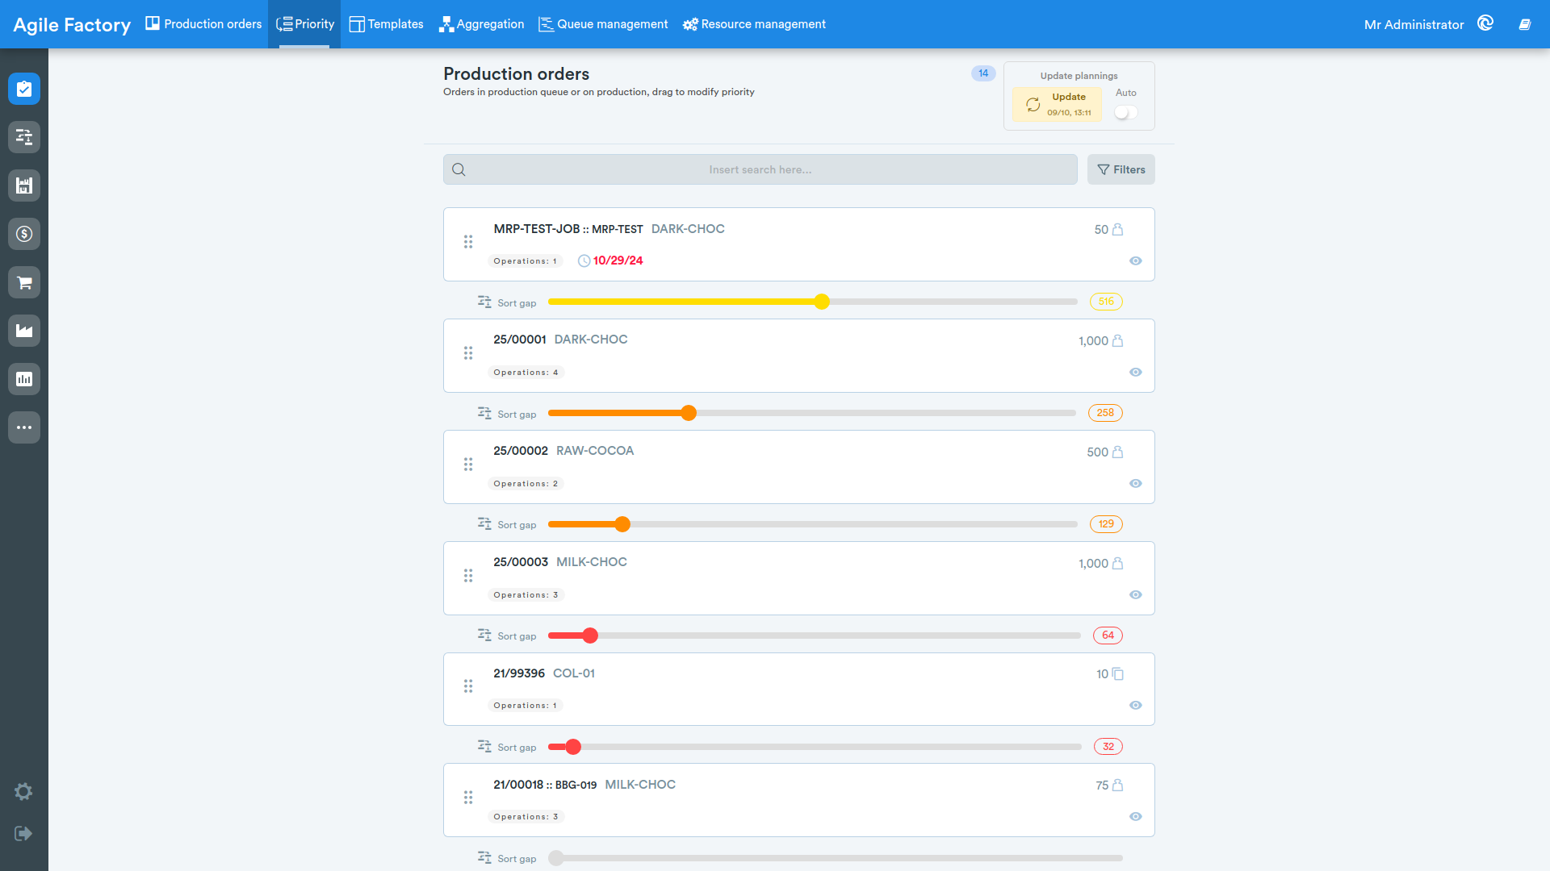Click lock icon on order 25/00001
The width and height of the screenshot is (1550, 871).
[x=1117, y=340]
